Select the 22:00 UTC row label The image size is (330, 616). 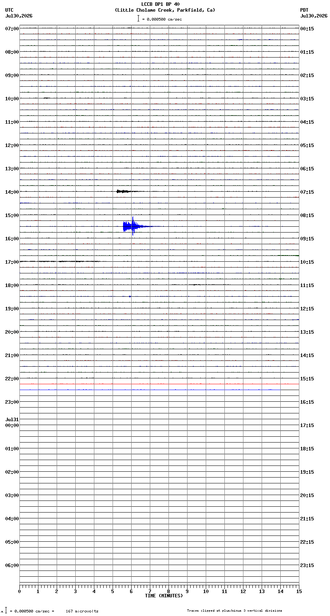coord(12,379)
